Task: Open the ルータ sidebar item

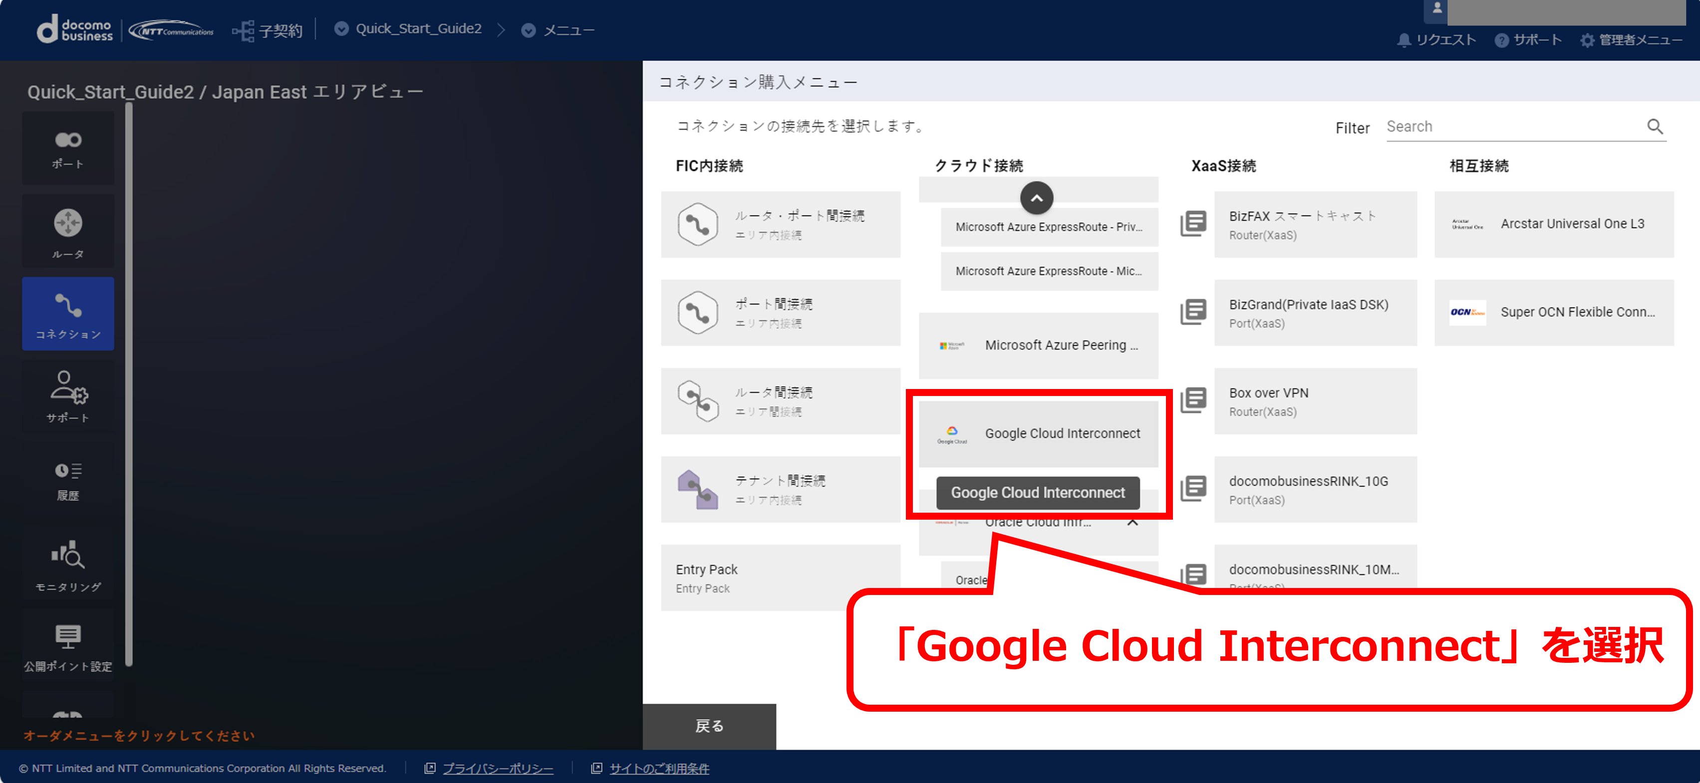Action: pos(68,231)
